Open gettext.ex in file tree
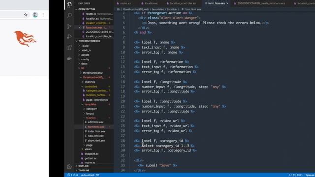Viewport: 315px width, 177px height. point(91,158)
